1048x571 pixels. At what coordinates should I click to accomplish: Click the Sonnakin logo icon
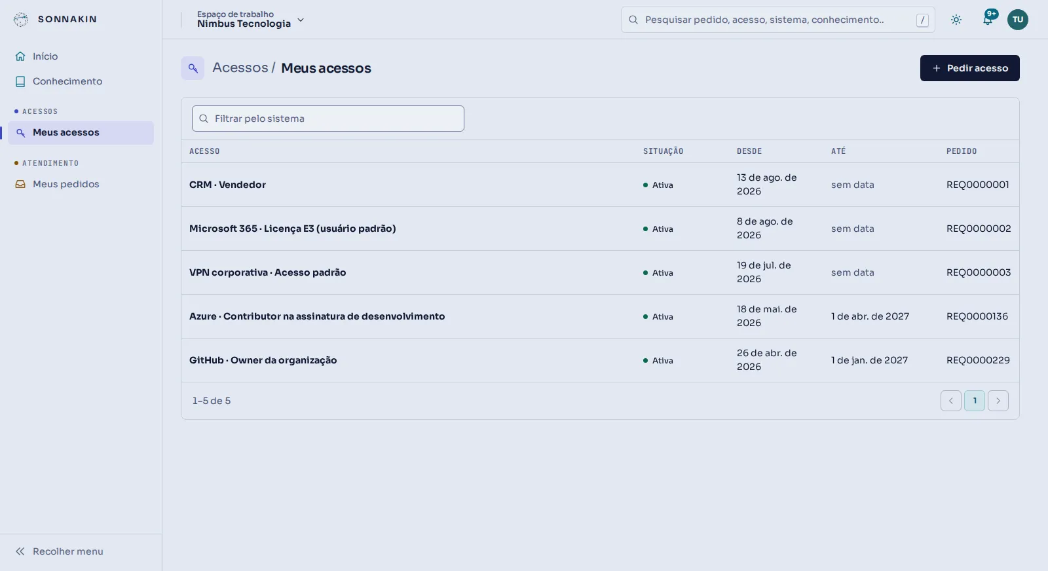[21, 20]
